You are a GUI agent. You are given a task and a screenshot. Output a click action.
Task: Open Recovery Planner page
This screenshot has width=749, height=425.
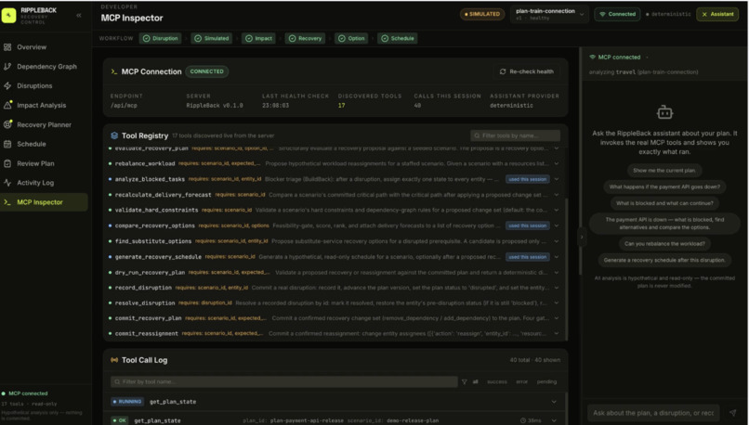tap(44, 125)
